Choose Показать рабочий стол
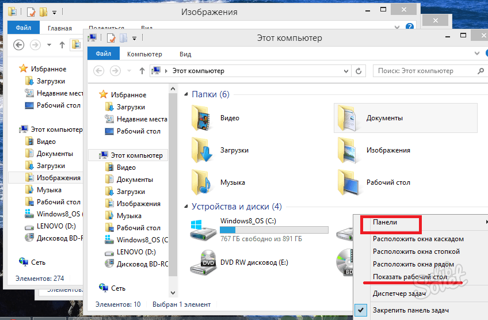Viewport: 488px width, 320px height. pyautogui.click(x=410, y=277)
